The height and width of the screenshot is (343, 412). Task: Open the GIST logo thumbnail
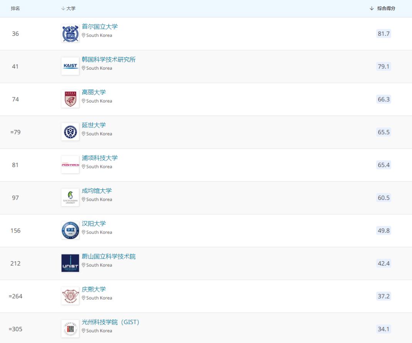pos(70,329)
